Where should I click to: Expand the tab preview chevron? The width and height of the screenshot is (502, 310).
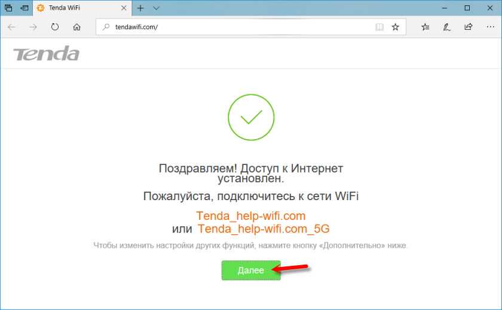pos(156,8)
